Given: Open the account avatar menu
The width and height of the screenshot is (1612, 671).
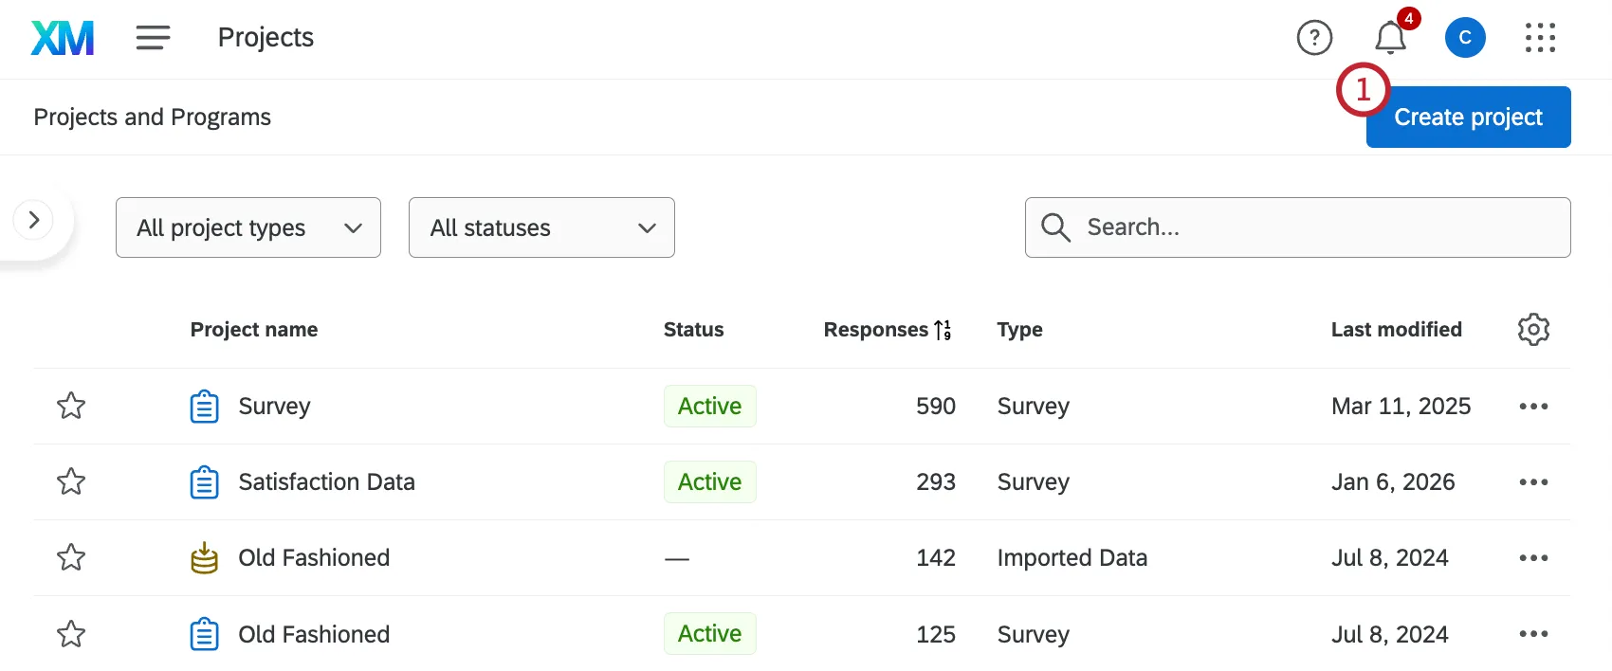Looking at the screenshot, I should (x=1465, y=38).
